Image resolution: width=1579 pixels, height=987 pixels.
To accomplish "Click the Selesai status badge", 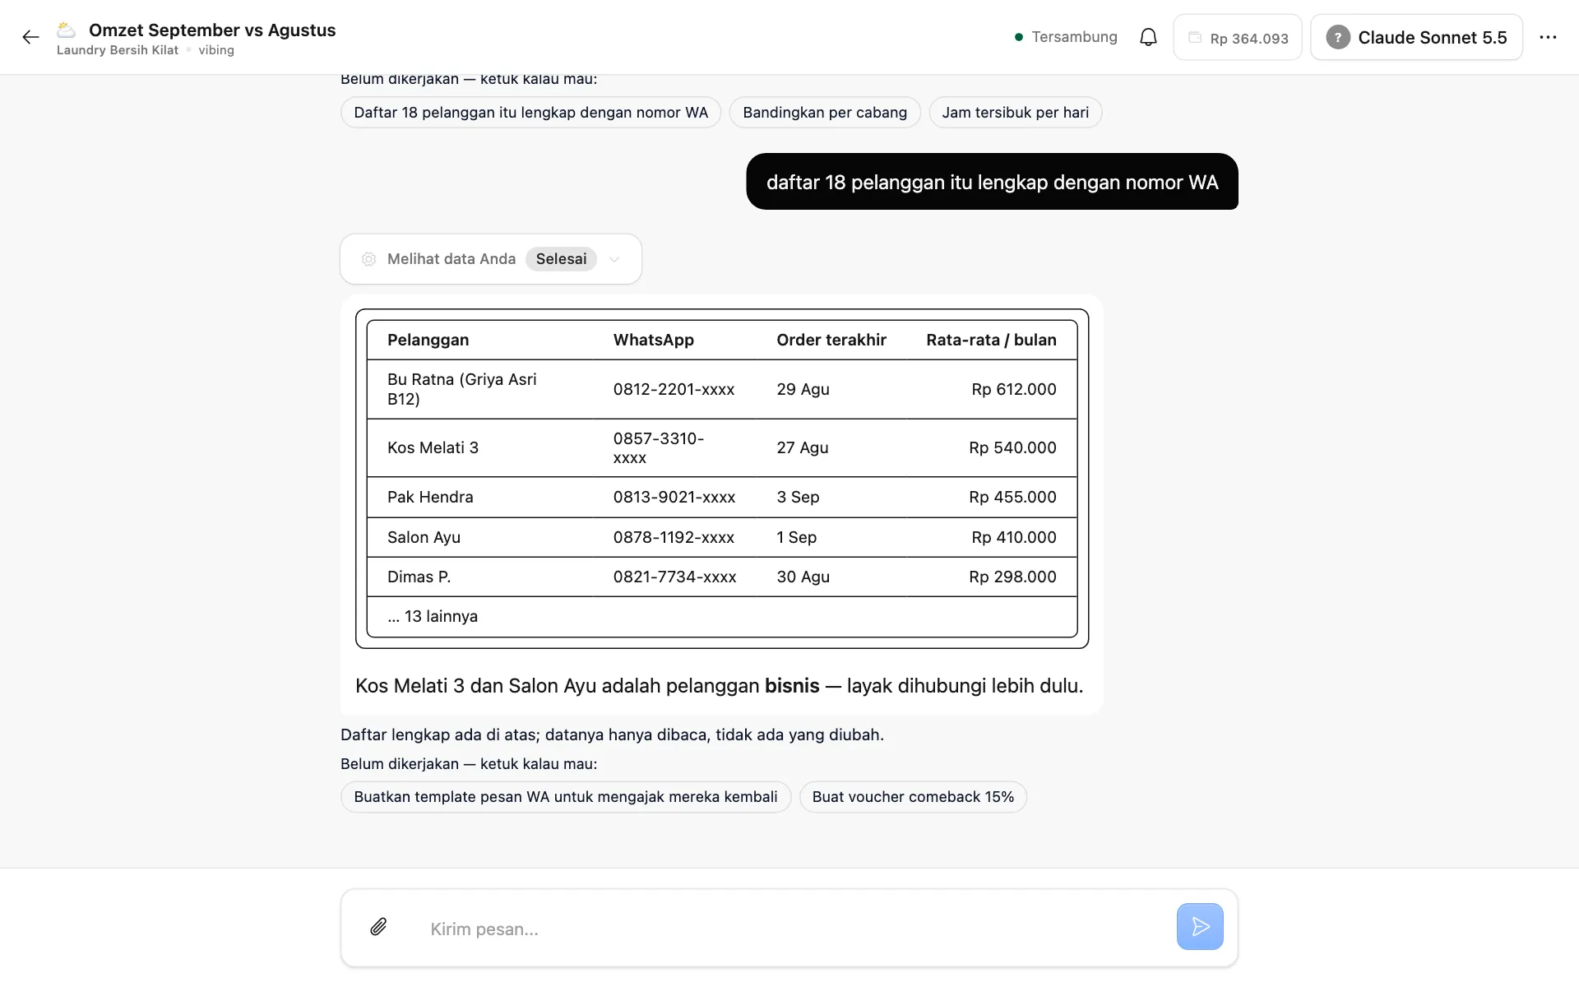I will pyautogui.click(x=561, y=259).
